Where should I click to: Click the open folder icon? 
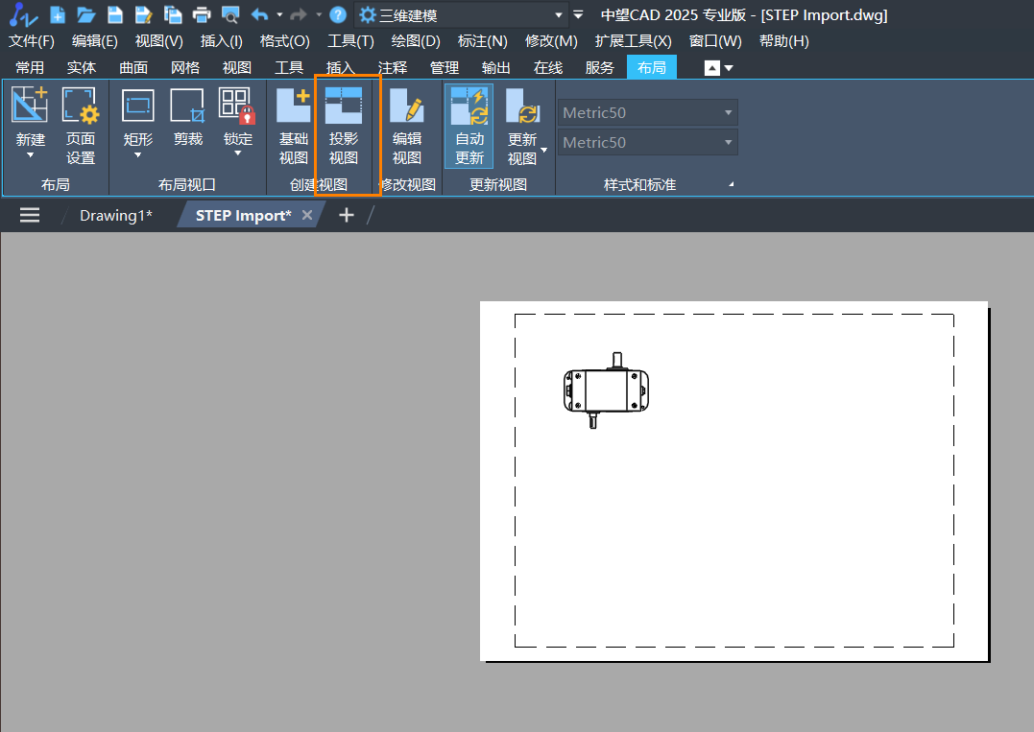coord(86,14)
